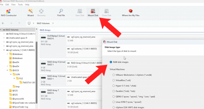Viewport: 204px width, 109px height.
Task: Expand RAID Array 0 Drive 0 node
Action: point(4,34)
